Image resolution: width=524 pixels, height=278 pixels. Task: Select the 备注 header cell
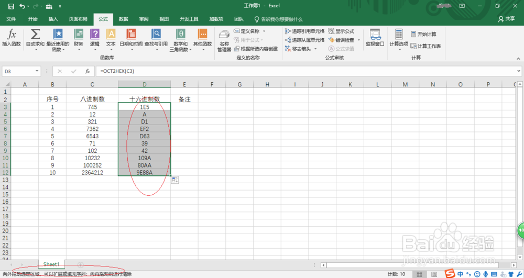pyautogui.click(x=184, y=99)
